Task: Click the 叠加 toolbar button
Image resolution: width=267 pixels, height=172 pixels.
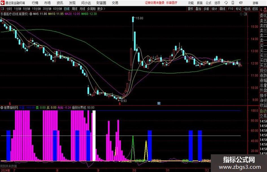Action: 198,9
